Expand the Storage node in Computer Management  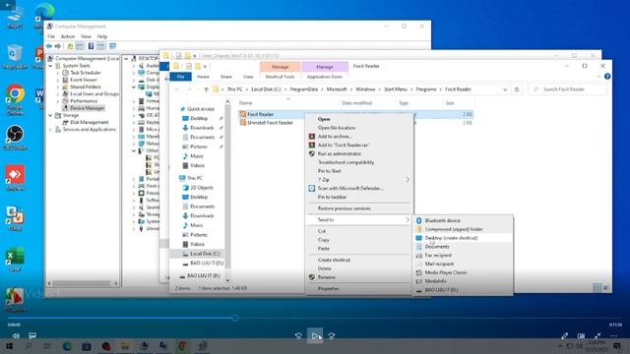pos(50,116)
